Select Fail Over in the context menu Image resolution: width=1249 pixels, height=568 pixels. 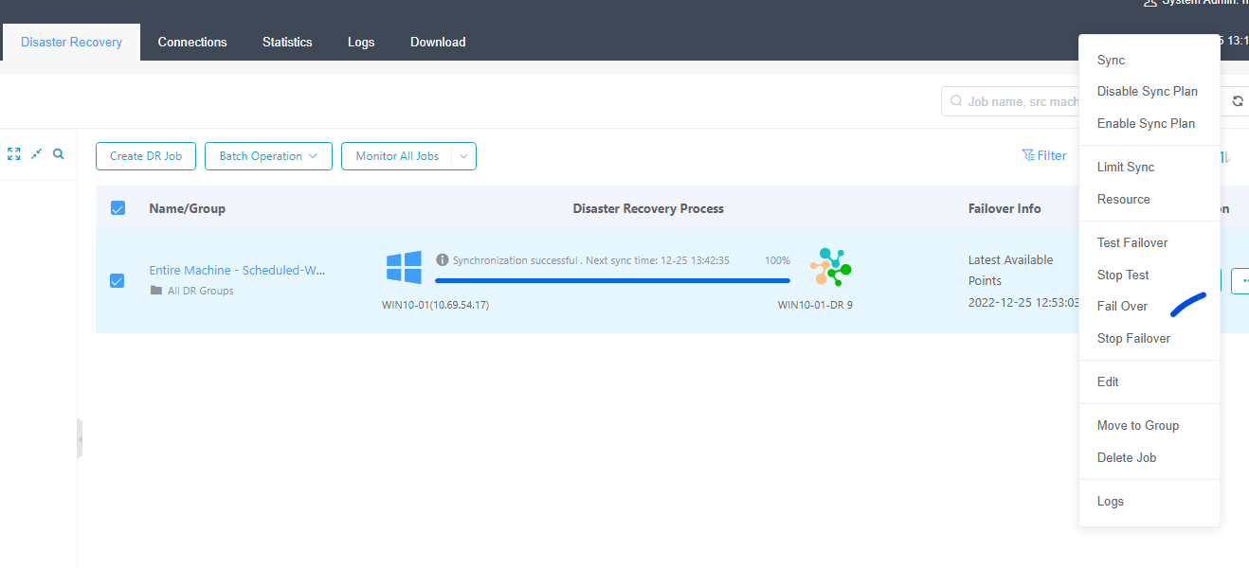(1149, 306)
